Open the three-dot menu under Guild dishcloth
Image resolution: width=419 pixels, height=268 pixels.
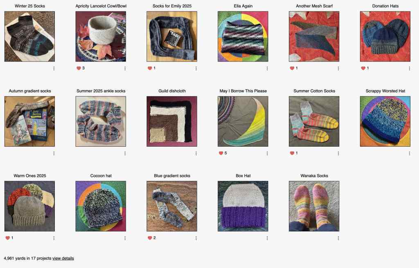[196, 153]
